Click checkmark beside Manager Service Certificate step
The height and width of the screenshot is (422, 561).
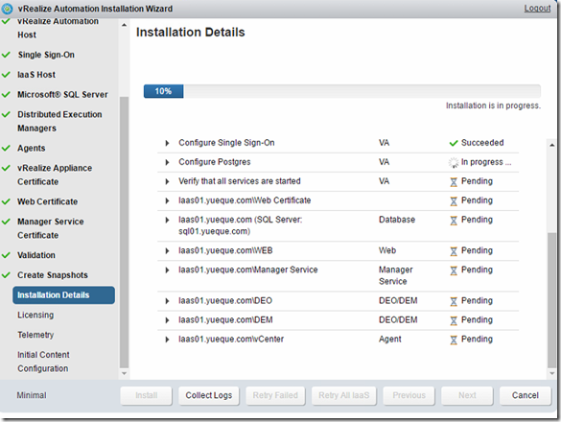(6, 222)
